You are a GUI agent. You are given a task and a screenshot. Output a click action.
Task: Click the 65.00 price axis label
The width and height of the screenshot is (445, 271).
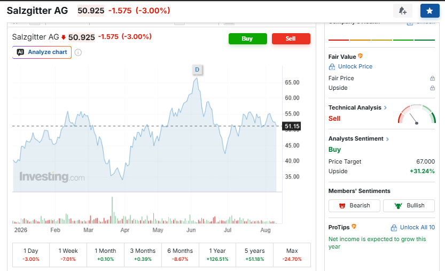pyautogui.click(x=292, y=83)
